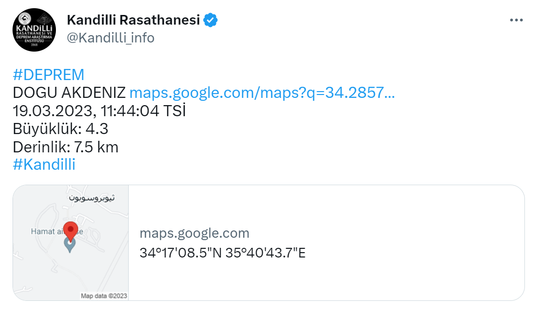This screenshot has height=311, width=536.
Task: Follow the maps.google.com/maps?q=34.2857 link
Action: click(262, 93)
